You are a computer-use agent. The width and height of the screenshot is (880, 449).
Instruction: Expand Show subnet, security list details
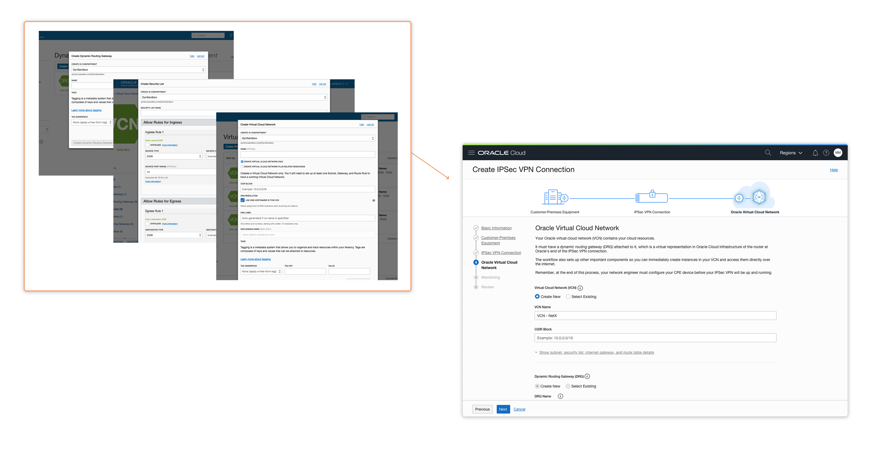(596, 352)
